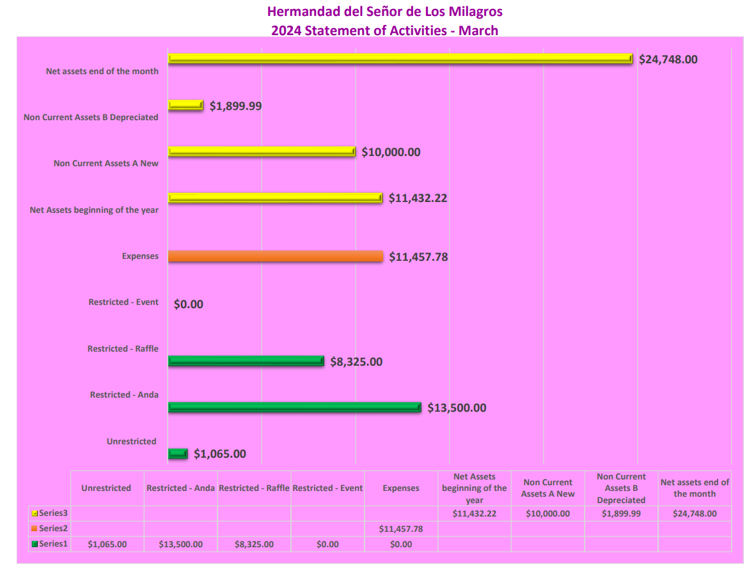Screen dimensions: 756x576
Task: Click the yellow Series3 legend marker
Action: tap(35, 513)
